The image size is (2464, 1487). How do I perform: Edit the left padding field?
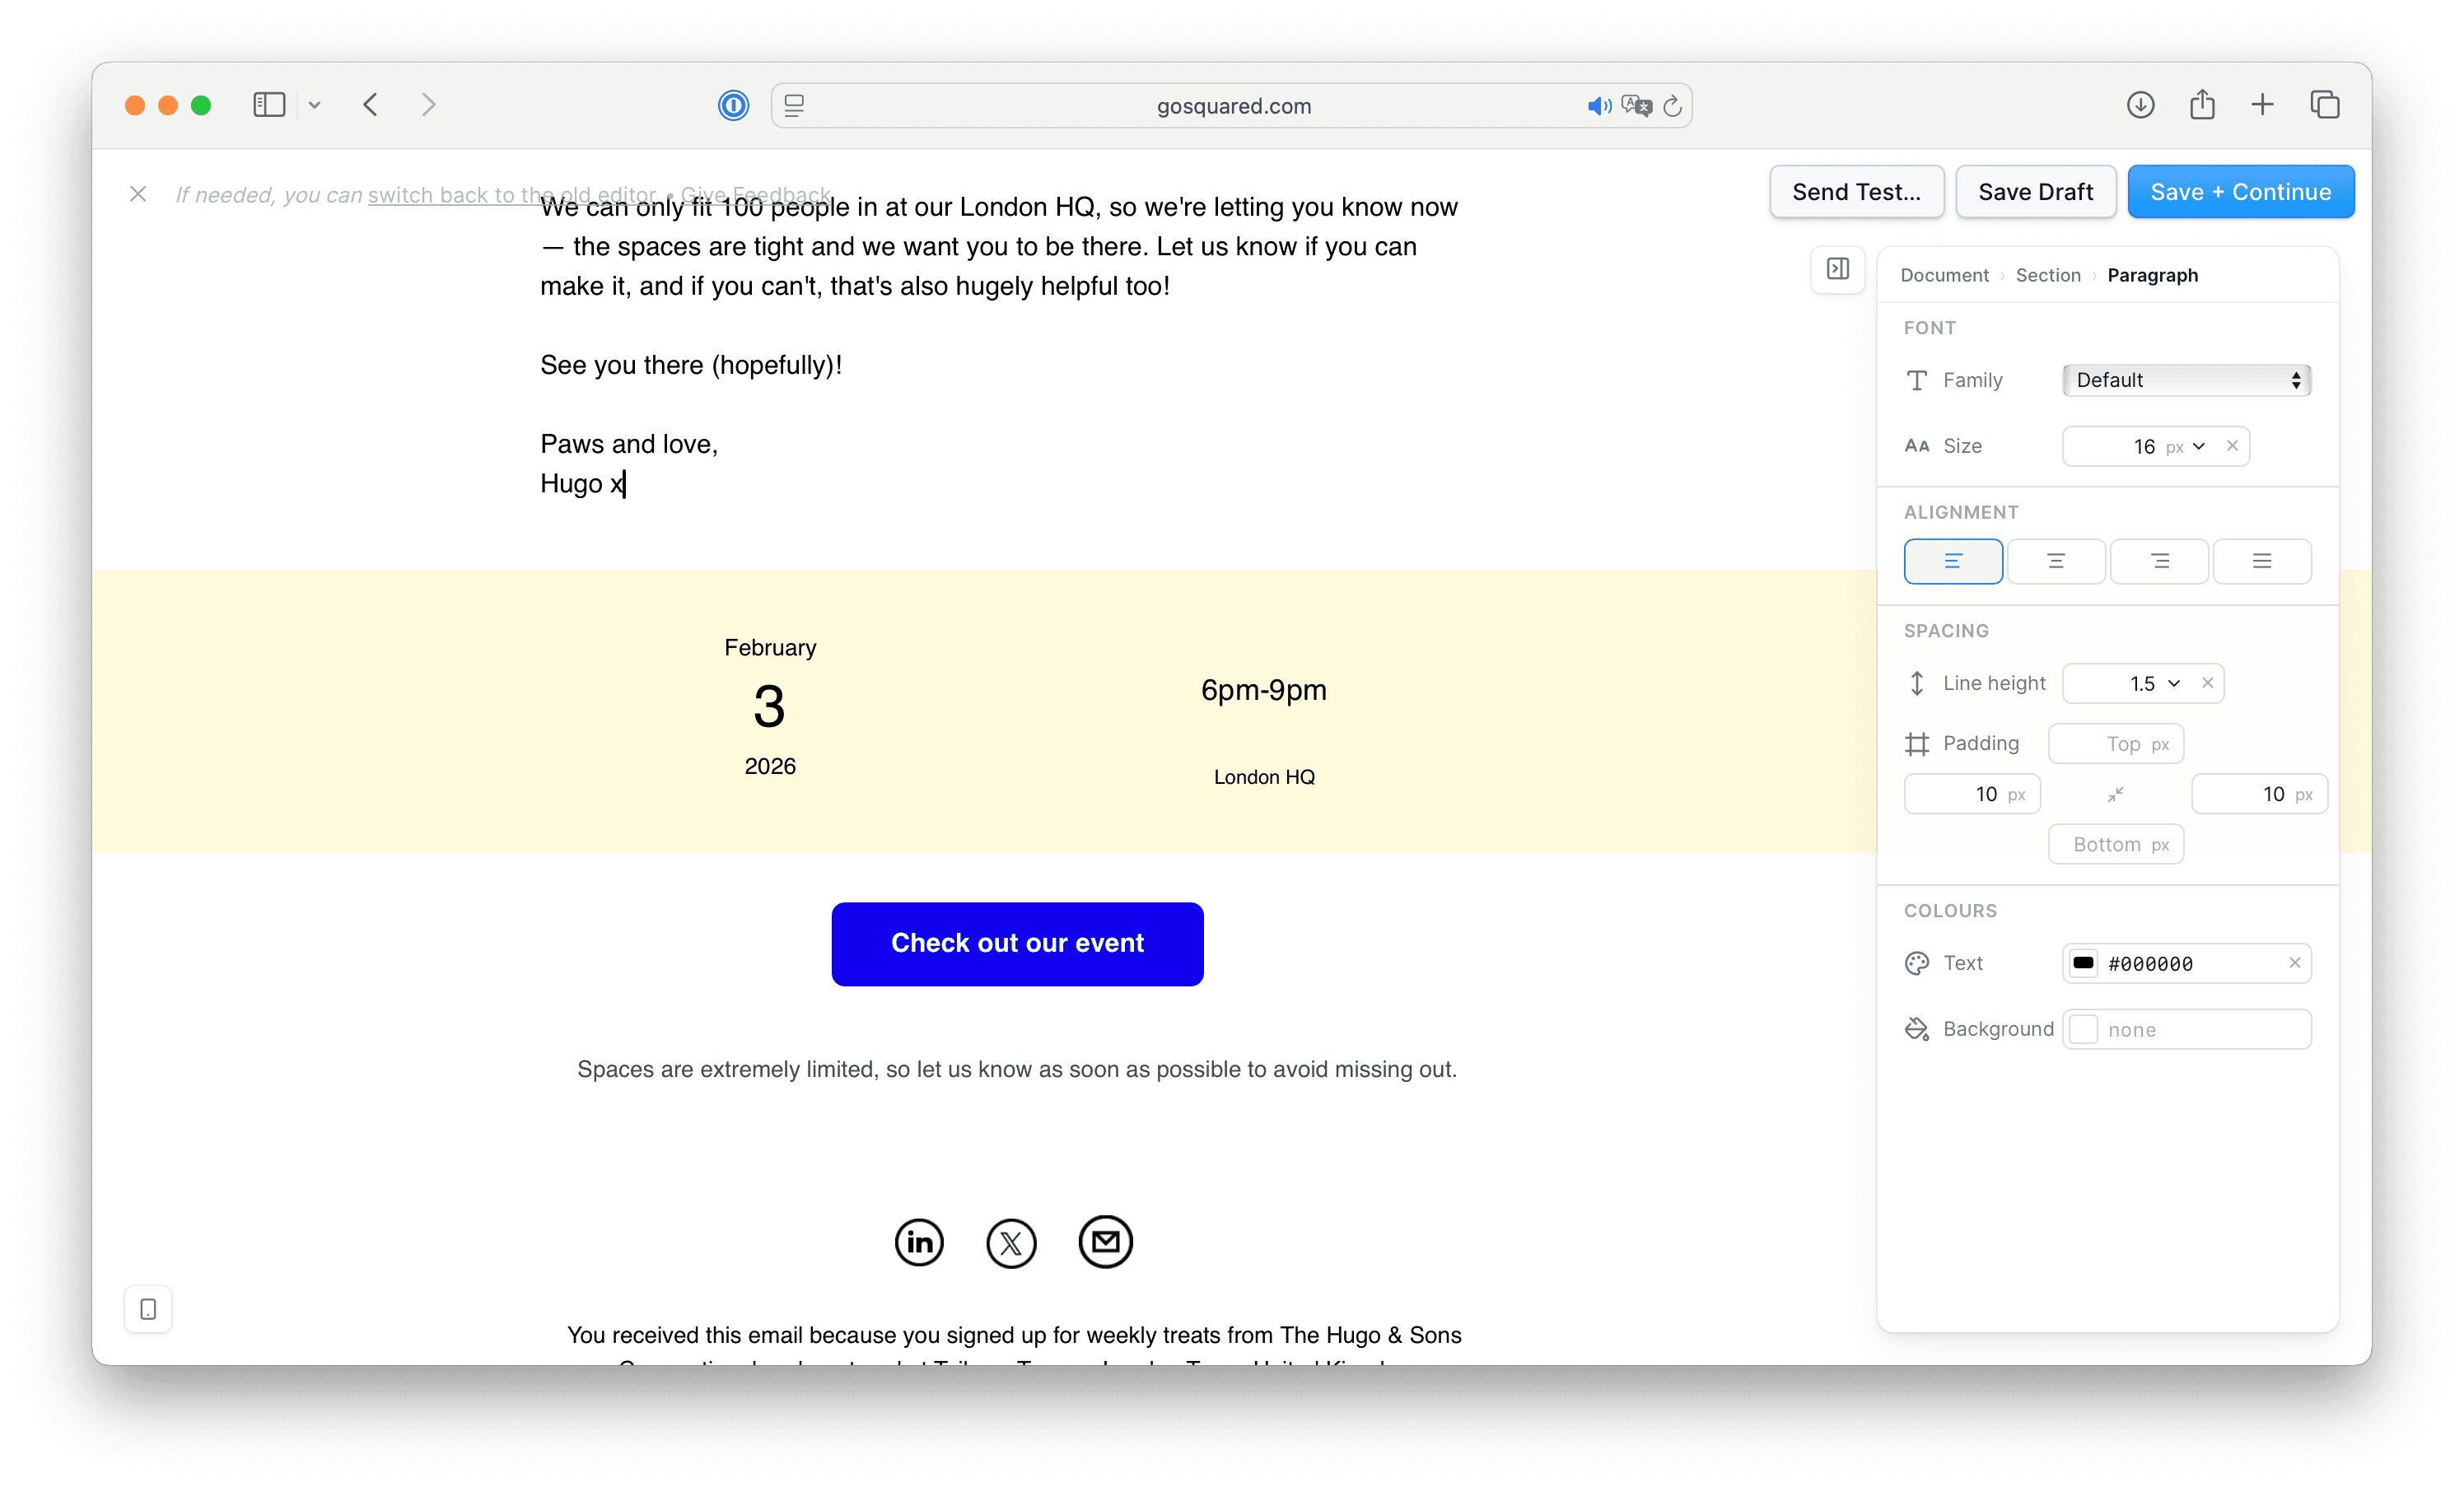click(1971, 794)
